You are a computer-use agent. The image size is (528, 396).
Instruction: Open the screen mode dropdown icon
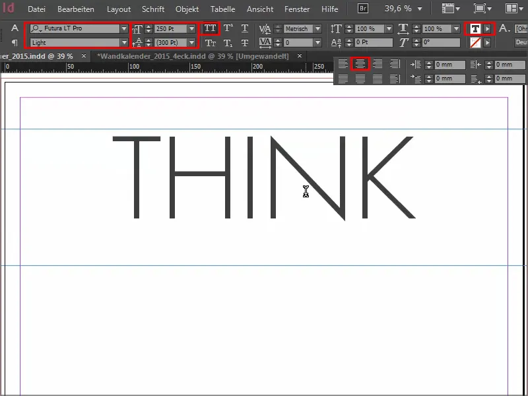(x=482, y=9)
